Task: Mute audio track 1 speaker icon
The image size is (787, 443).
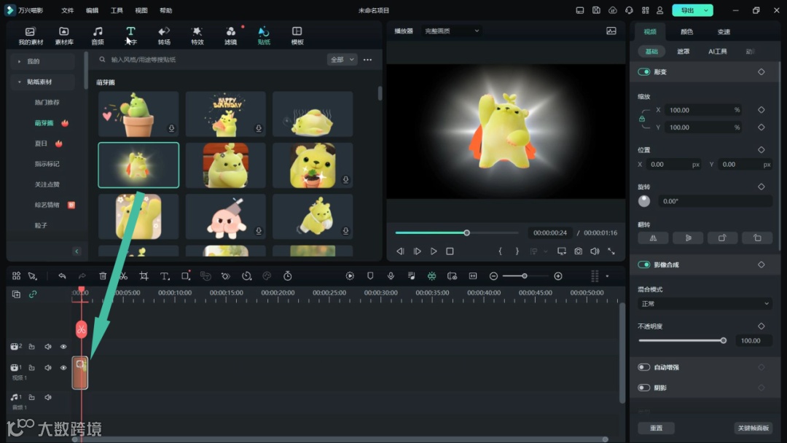Action: 47,397
